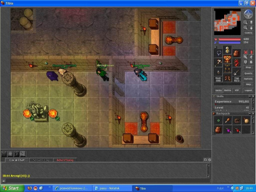
Task: Click the helmet equipment slot
Action: point(227,50)
